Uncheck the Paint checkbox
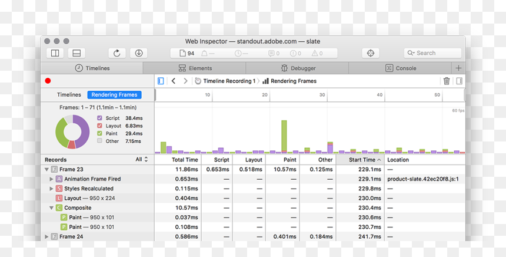Screen dimensions: 506x257 point(99,134)
